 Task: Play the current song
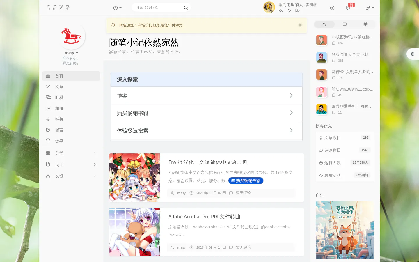point(289,11)
